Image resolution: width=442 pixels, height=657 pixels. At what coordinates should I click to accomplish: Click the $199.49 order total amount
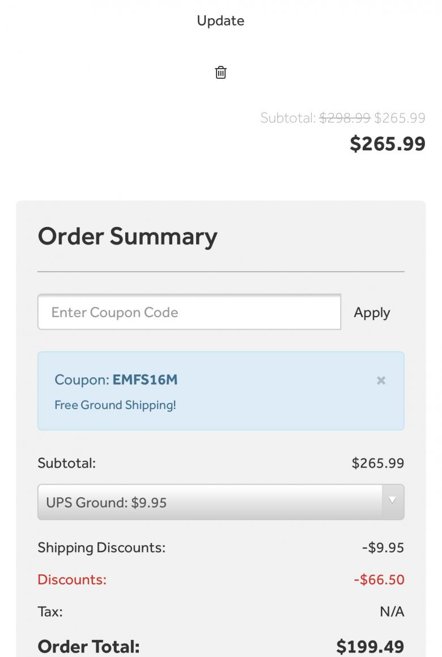(x=370, y=646)
